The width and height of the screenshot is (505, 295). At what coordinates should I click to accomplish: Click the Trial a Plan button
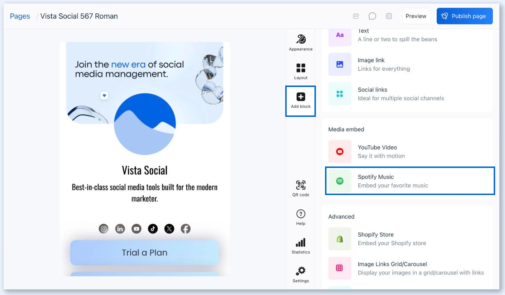[x=145, y=253]
